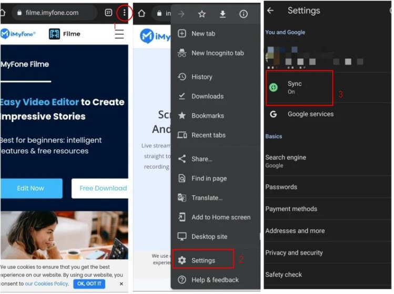Viewport: 394px width, 294px height.
Task: Click the Desktop site monitor icon
Action: tap(182, 237)
